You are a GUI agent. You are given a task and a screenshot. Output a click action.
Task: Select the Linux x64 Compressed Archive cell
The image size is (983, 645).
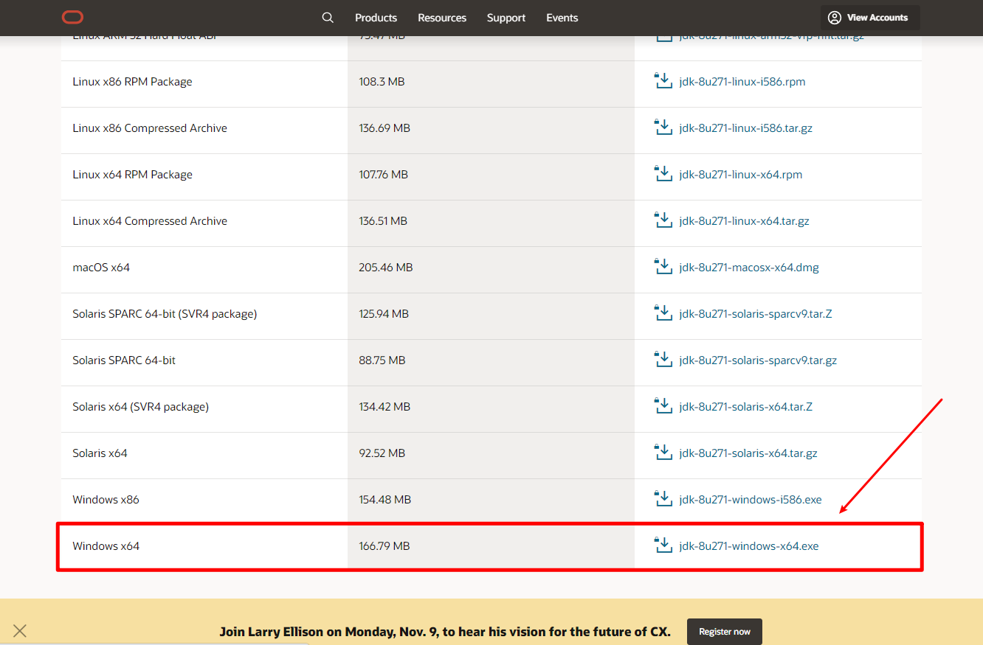pos(204,223)
